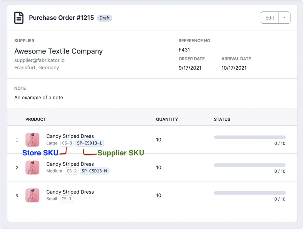Click the NOTE section label
303x229 pixels.
(x=20, y=88)
